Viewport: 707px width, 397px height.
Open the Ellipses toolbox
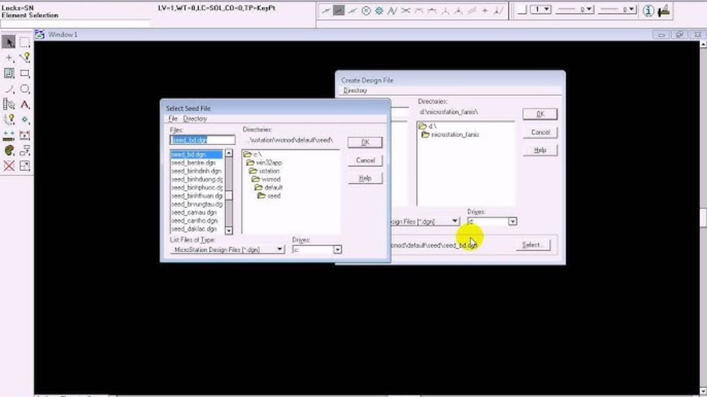point(24,89)
